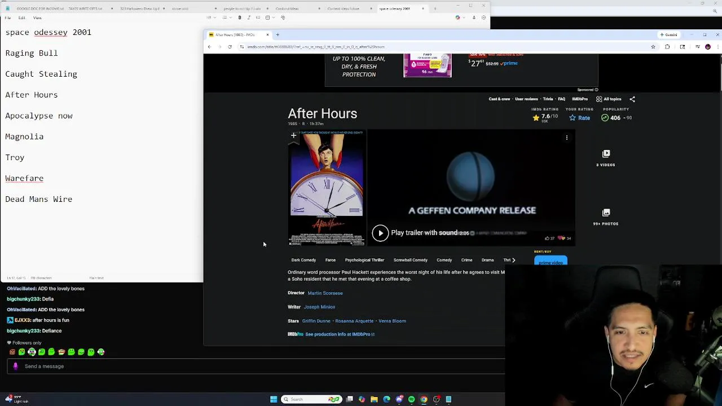722x406 pixels.
Task: Toggle bold formatting in Notepad
Action: [240, 17]
